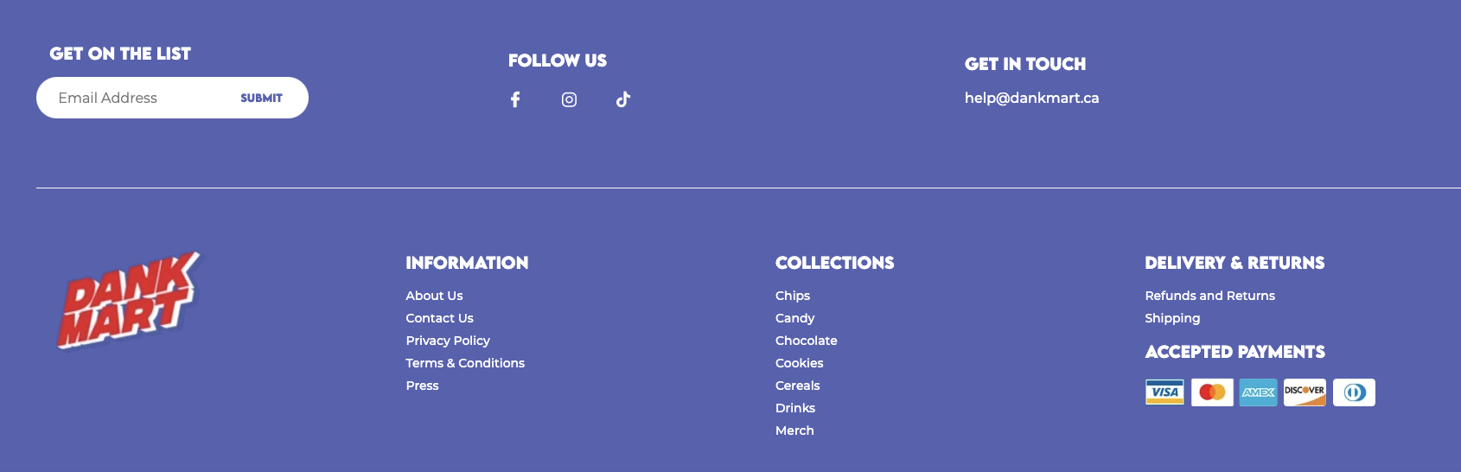Click the Visa payment icon
Image resolution: width=1461 pixels, height=472 pixels.
coord(1164,392)
